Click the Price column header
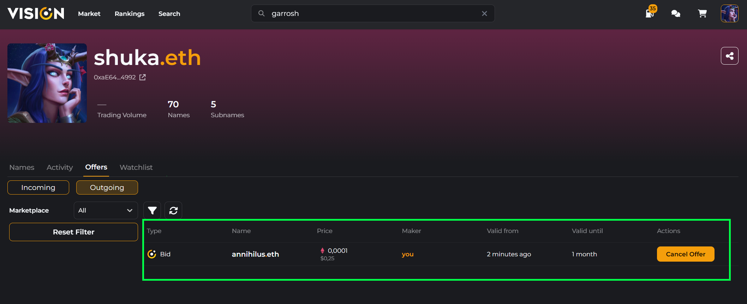747x304 pixels. coord(325,231)
